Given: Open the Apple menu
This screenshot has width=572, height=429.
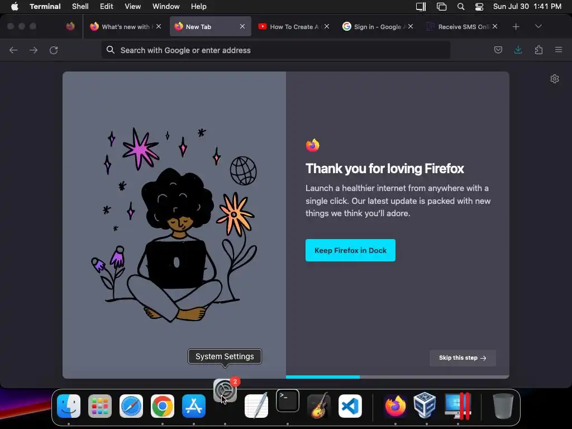Looking at the screenshot, I should coord(15,7).
